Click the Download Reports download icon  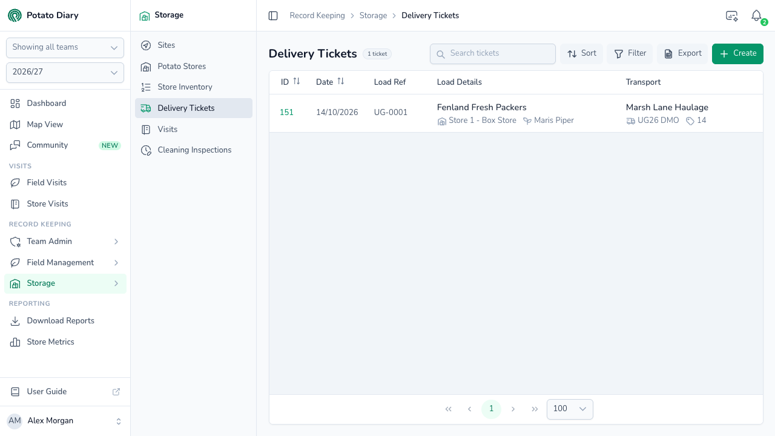point(16,321)
